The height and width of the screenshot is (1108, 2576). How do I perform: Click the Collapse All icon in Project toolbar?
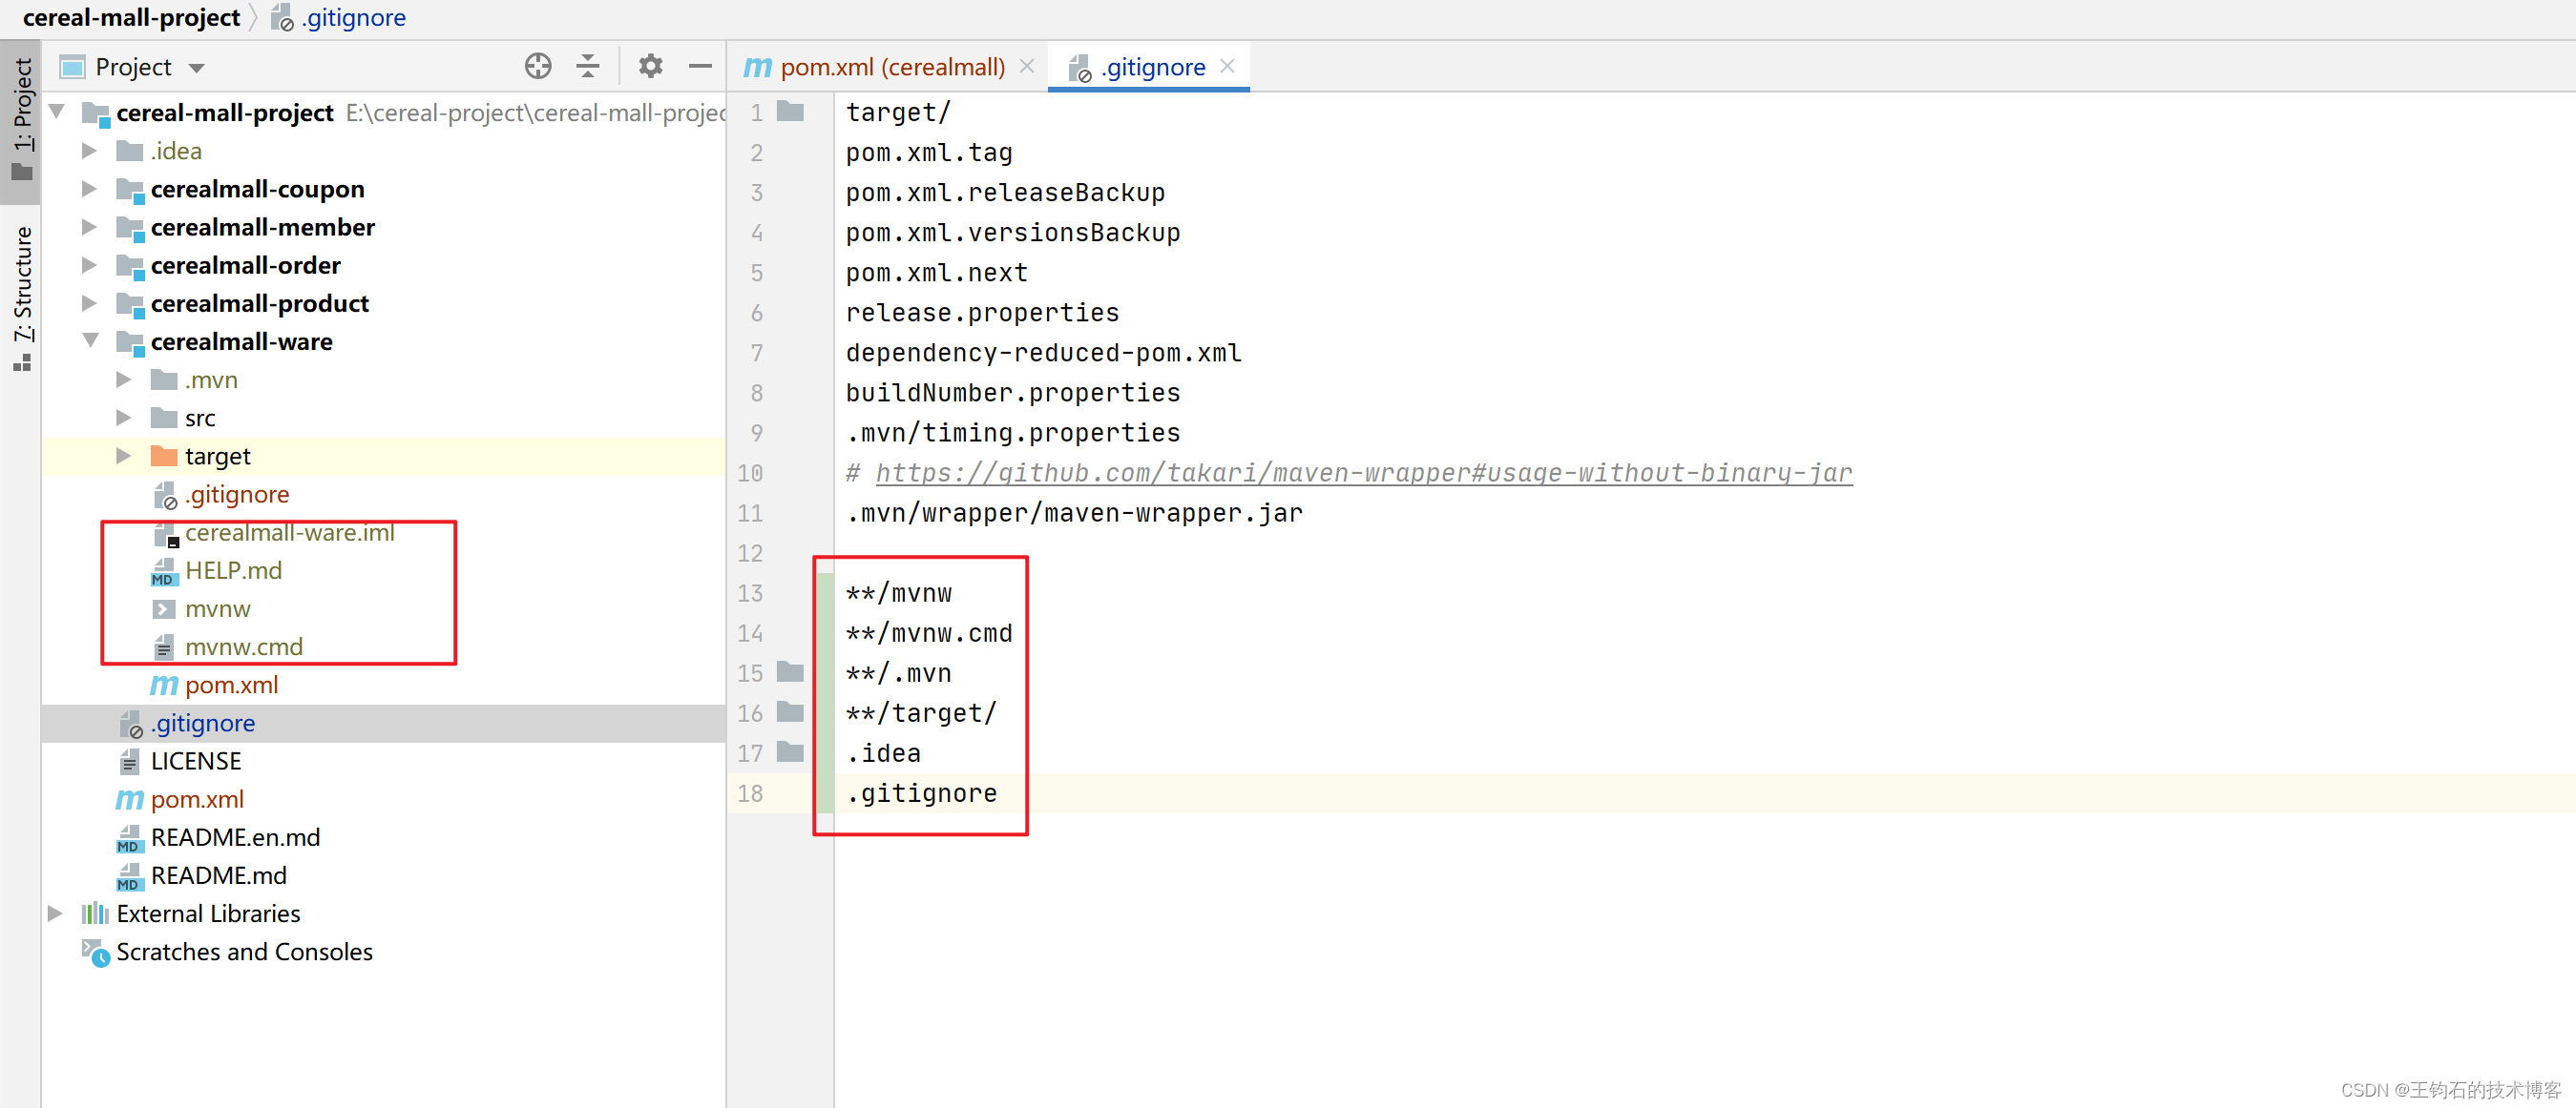click(588, 67)
